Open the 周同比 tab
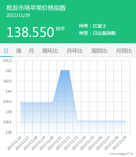 pyautogui.click(x=99, y=51)
